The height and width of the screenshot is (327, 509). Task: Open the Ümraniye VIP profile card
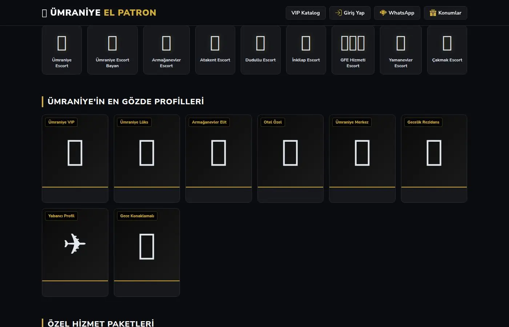tap(75, 158)
